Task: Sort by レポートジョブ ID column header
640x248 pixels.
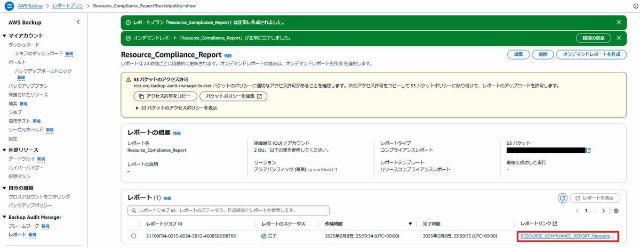Action: (x=164, y=224)
